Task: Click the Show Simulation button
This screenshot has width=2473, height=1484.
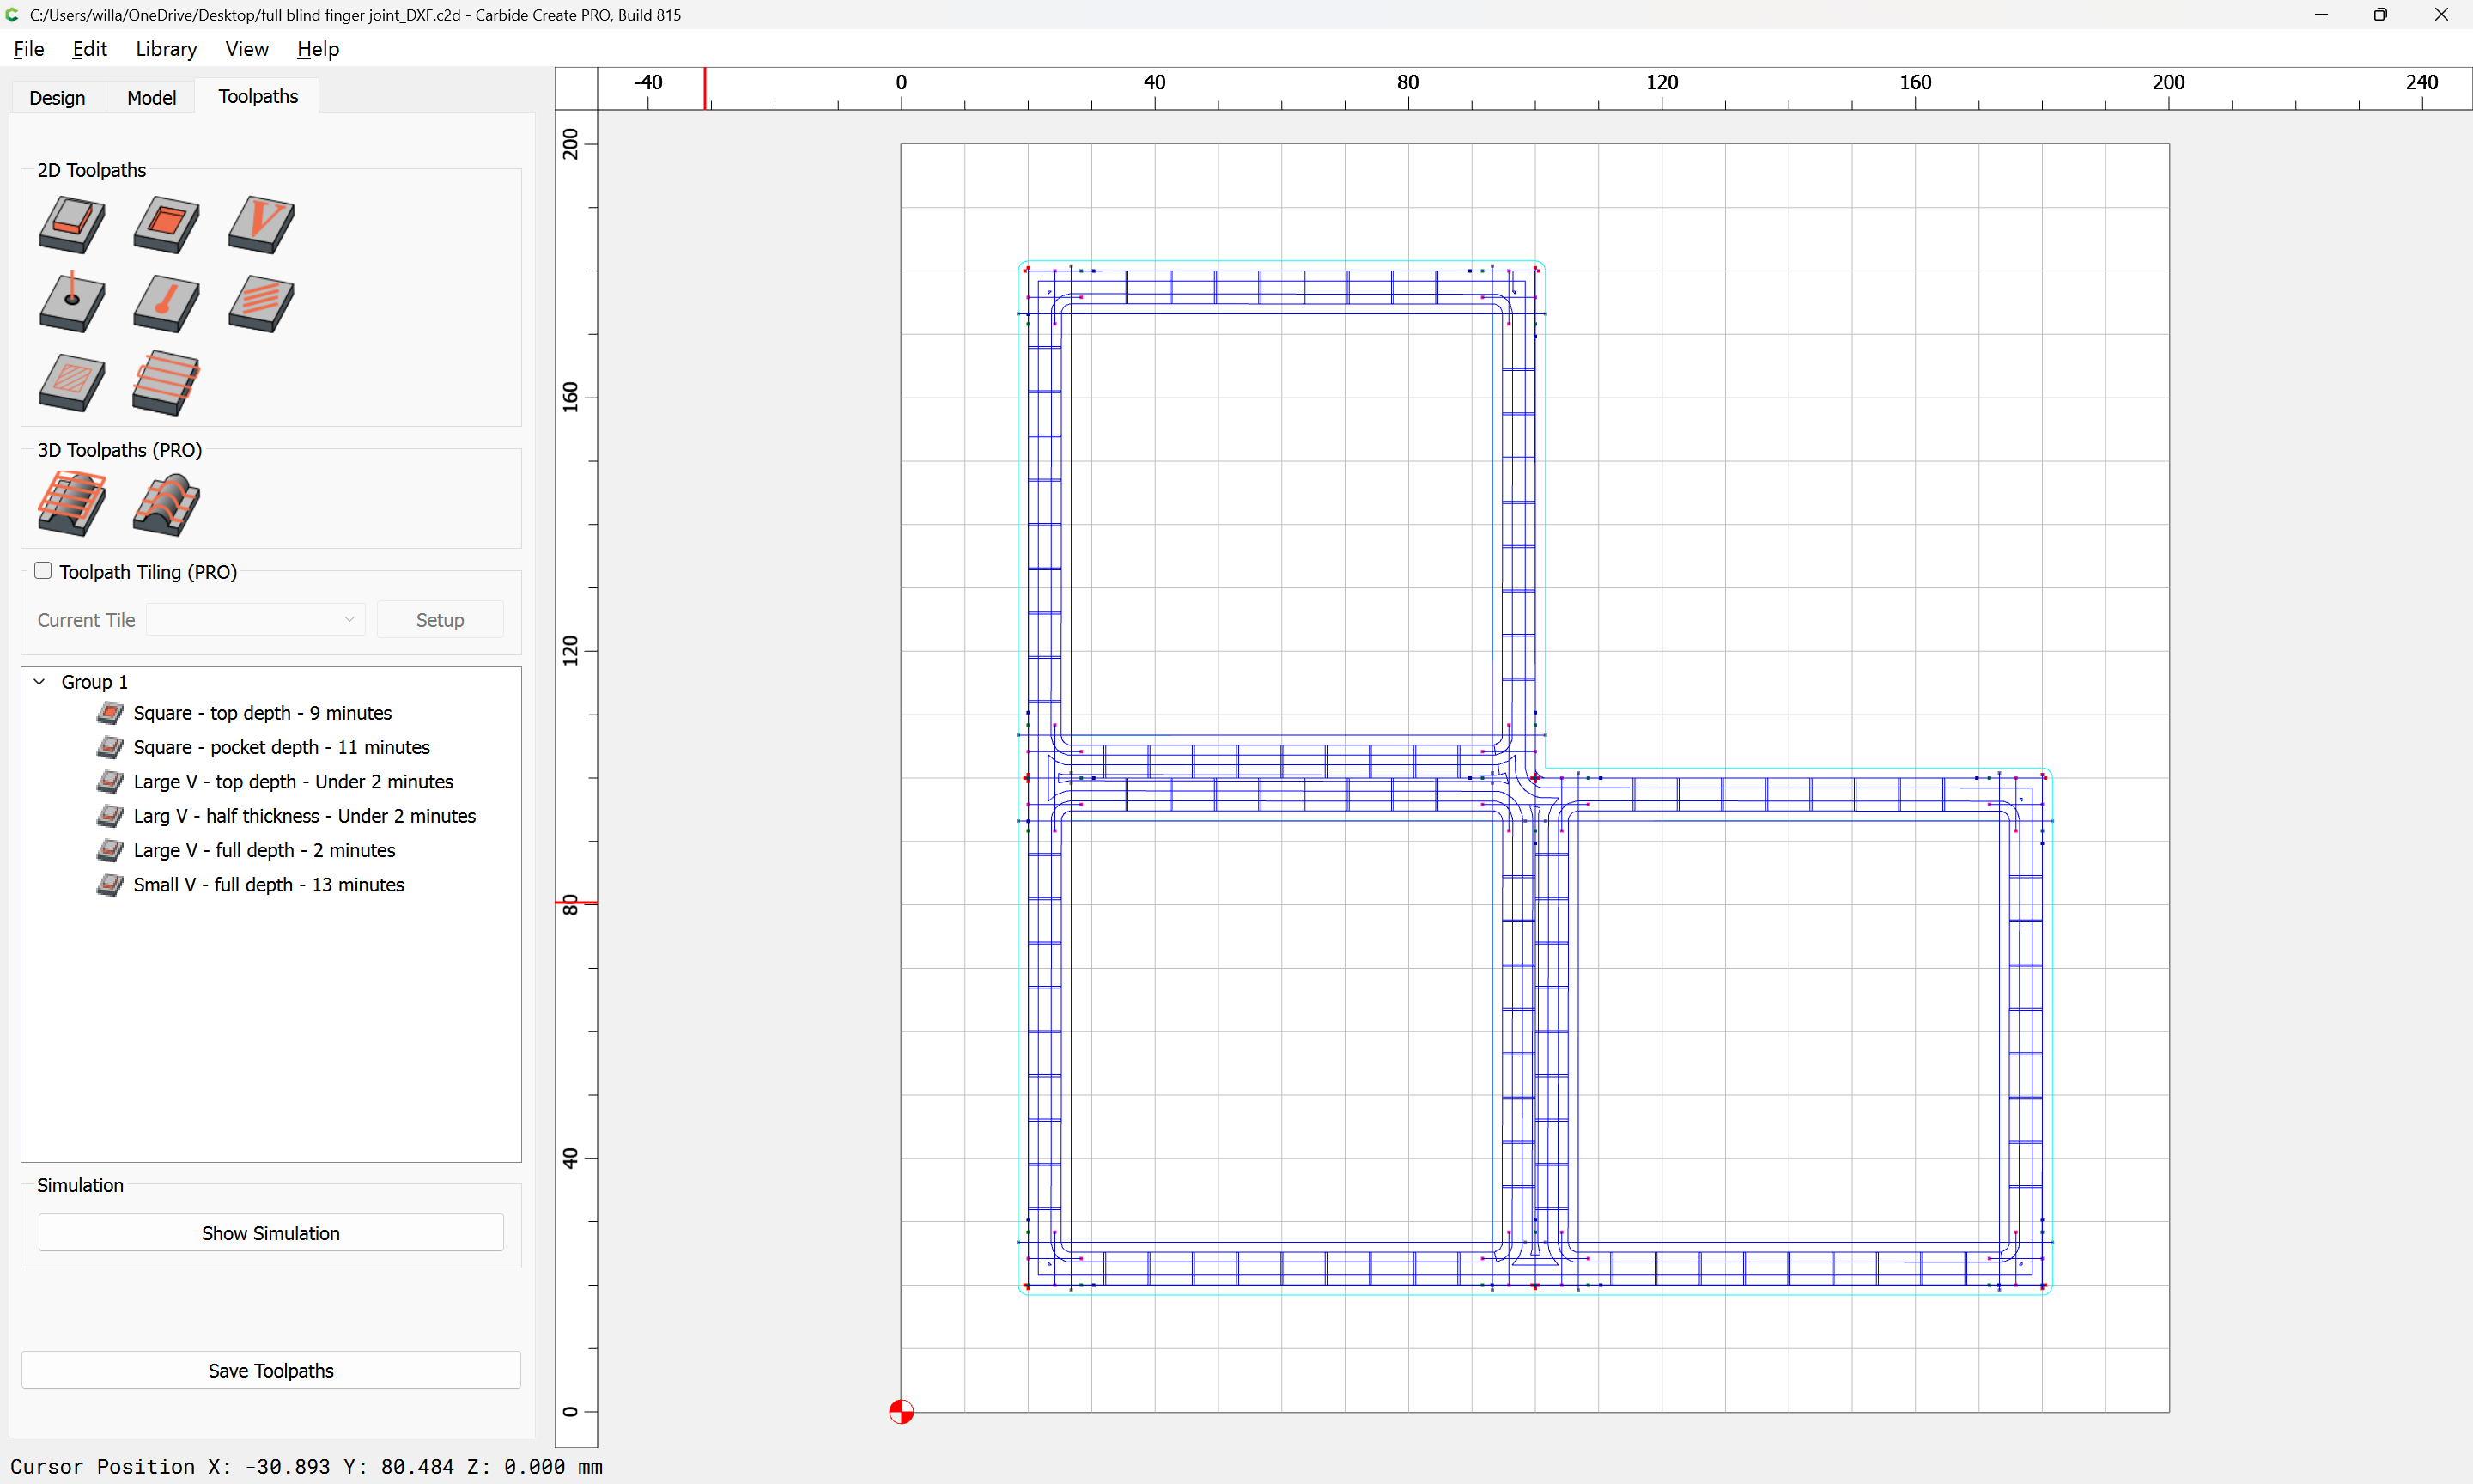Action: 270,1233
